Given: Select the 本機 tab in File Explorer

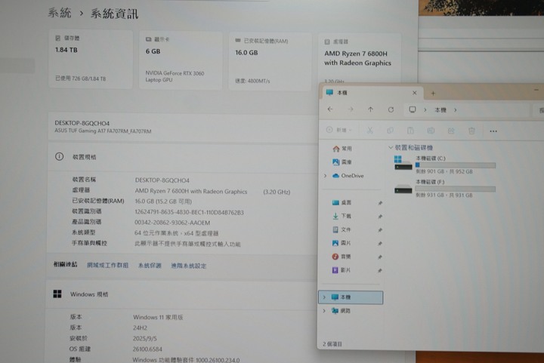Looking at the screenshot, I should click(371, 93).
